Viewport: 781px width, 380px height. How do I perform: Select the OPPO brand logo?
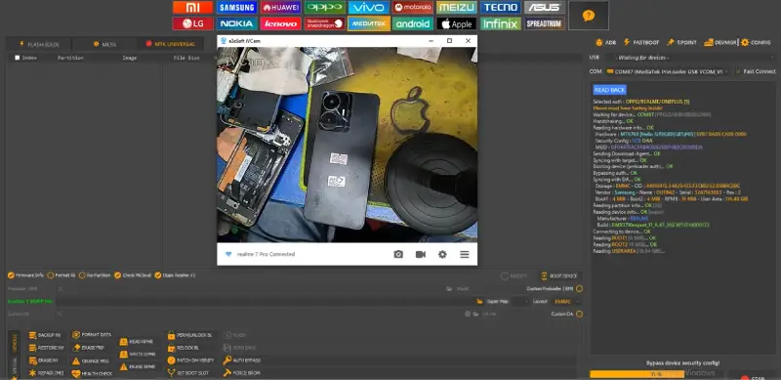point(325,8)
